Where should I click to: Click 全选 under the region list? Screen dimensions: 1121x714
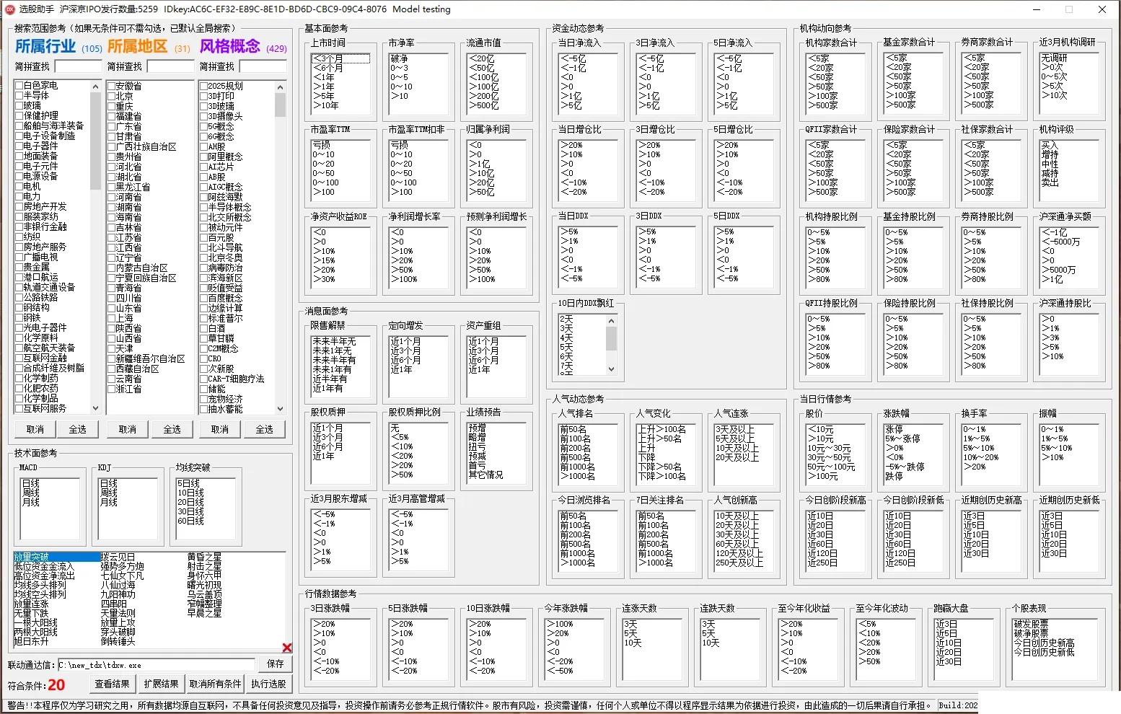pos(172,429)
